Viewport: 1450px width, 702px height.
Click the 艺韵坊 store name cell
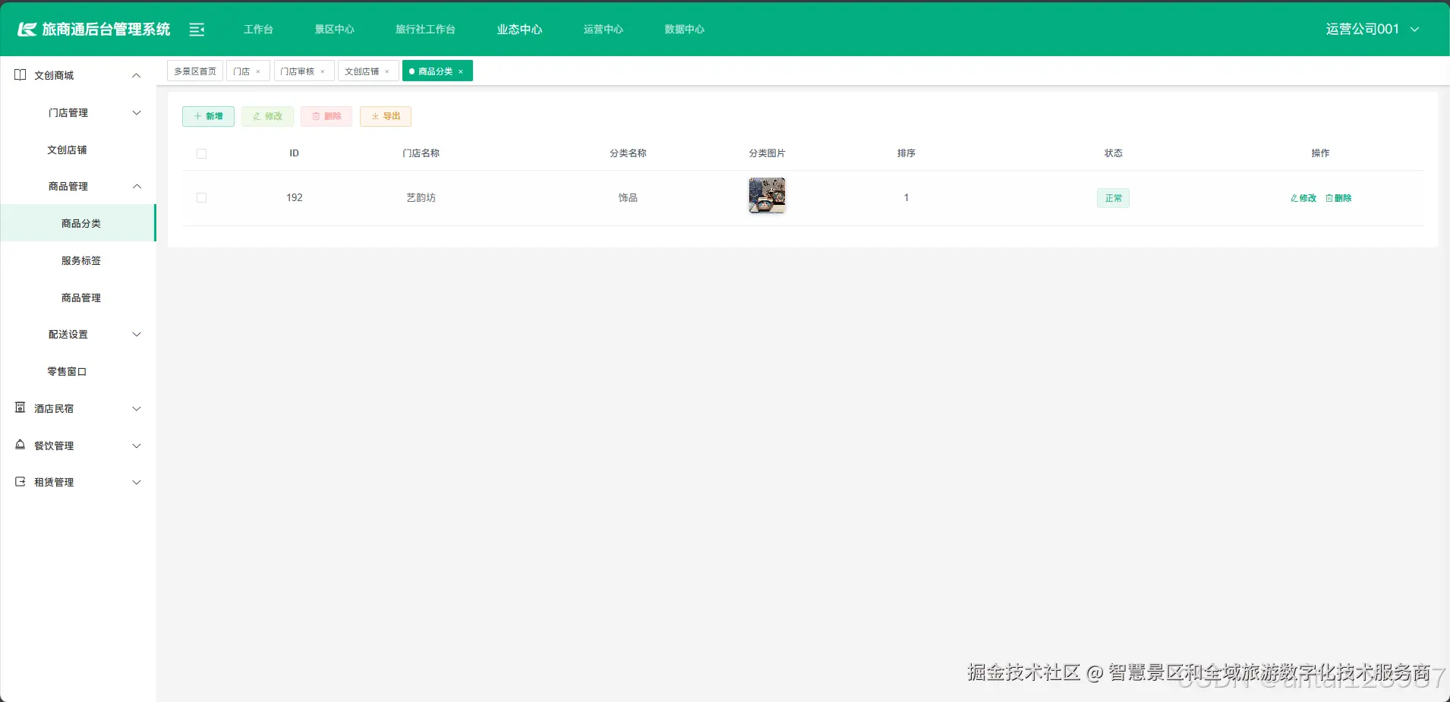point(421,197)
